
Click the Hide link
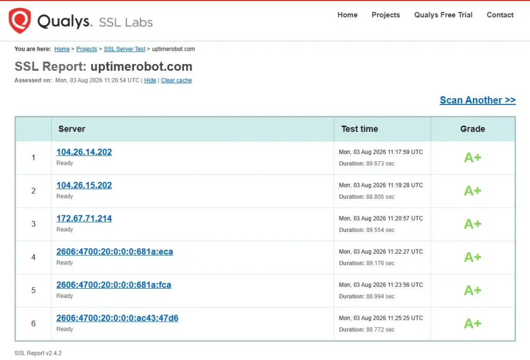coord(150,80)
